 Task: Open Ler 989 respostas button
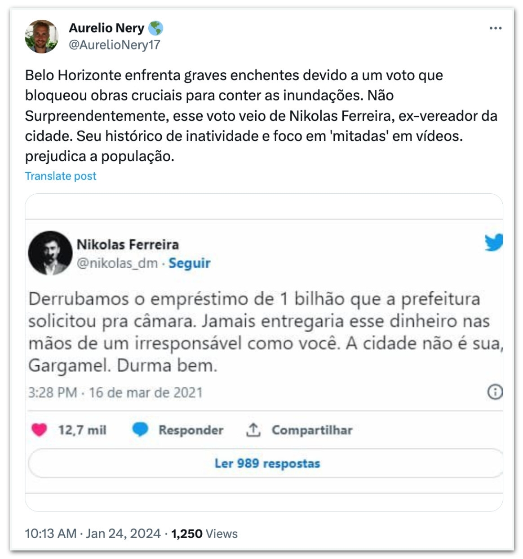point(267,463)
